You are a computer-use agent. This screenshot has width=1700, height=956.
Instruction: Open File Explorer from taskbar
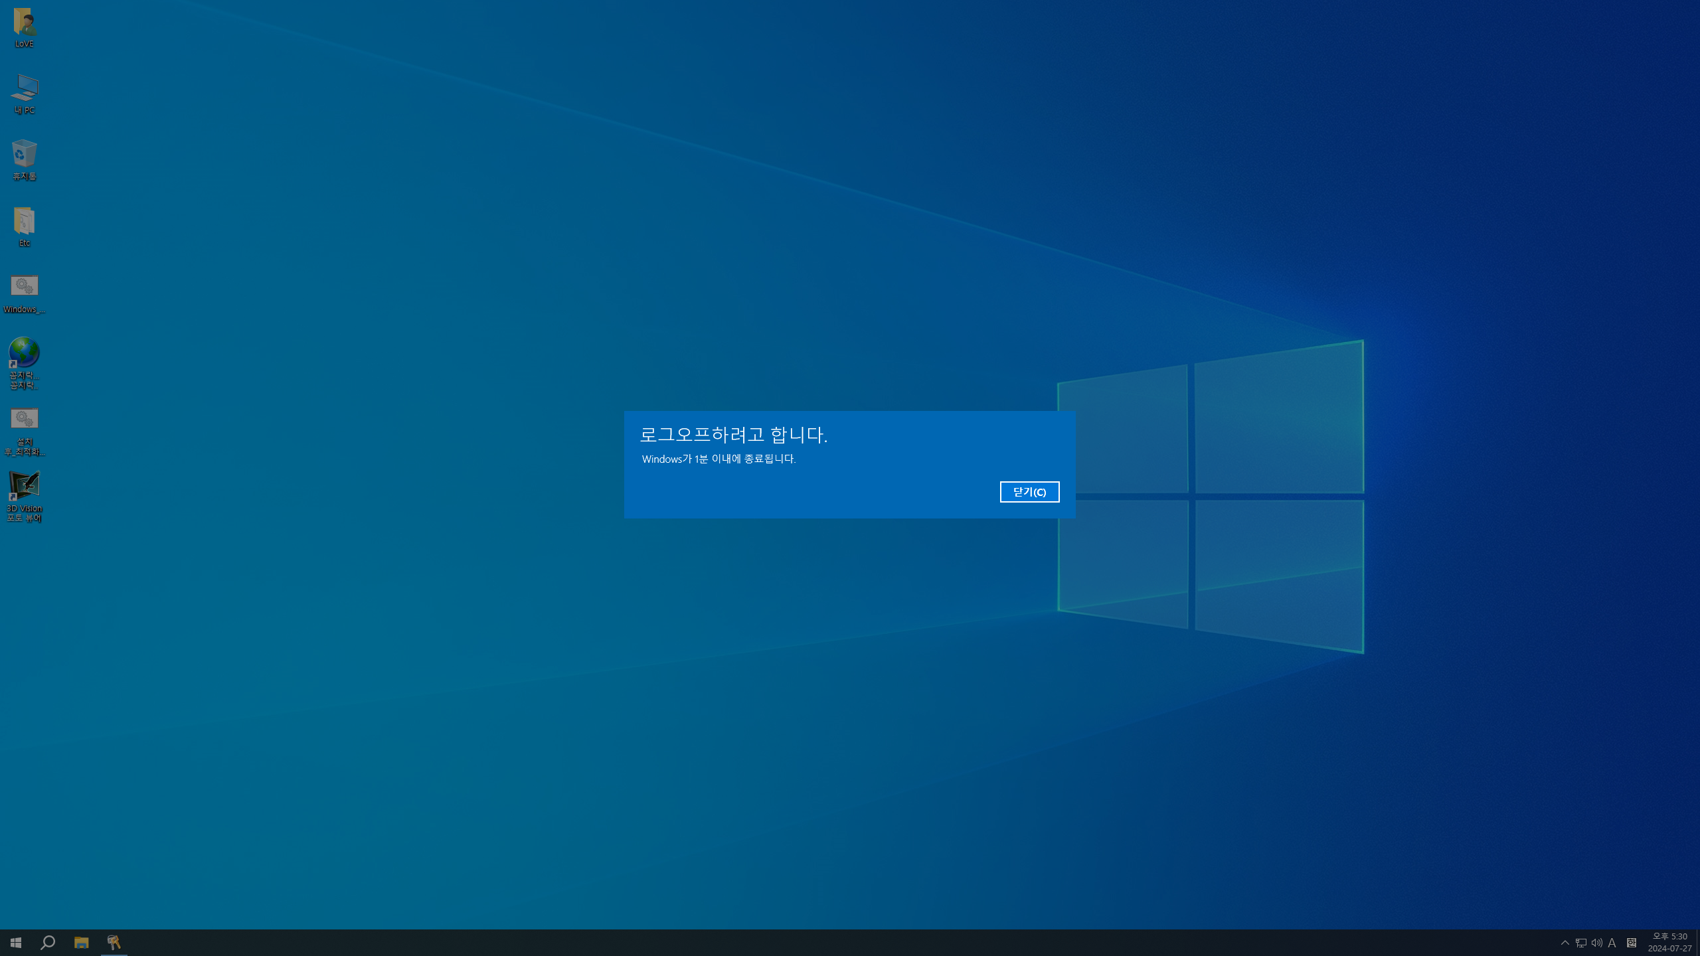pyautogui.click(x=81, y=943)
